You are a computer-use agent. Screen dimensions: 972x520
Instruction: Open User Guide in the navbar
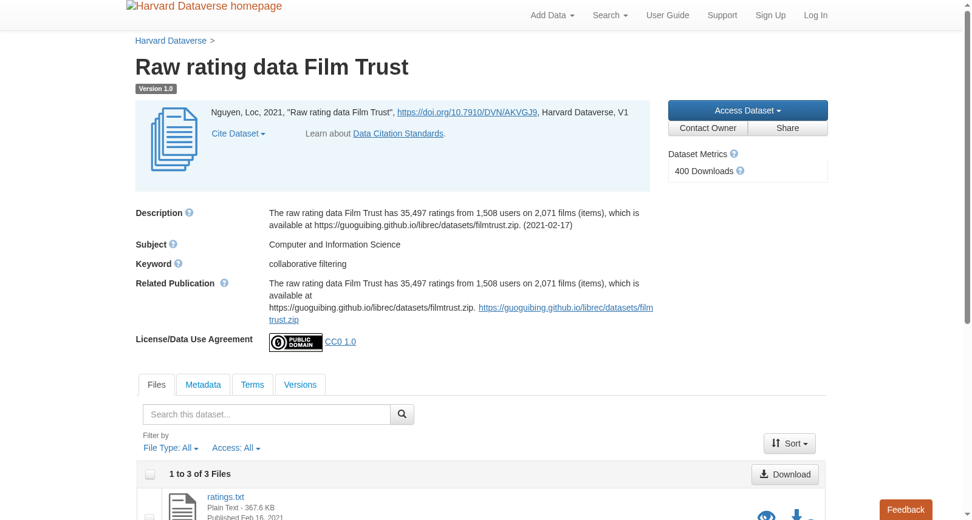[x=668, y=15]
